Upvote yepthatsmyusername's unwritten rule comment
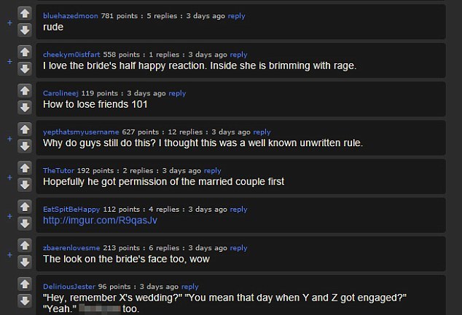Viewport: 462px width, 315px height. (x=25, y=129)
